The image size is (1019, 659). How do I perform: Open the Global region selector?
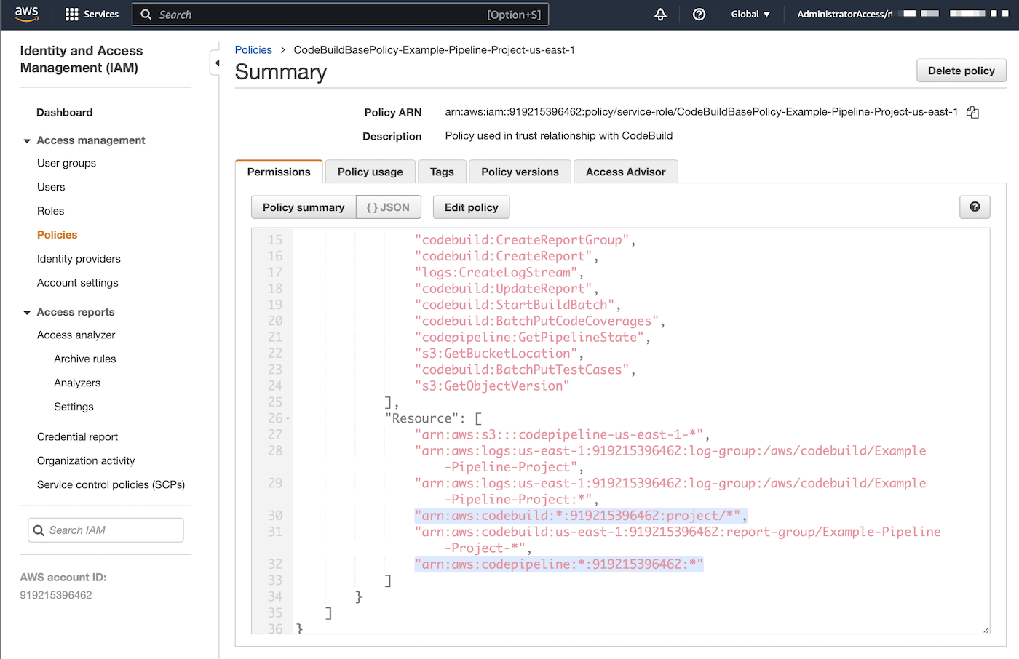750,13
